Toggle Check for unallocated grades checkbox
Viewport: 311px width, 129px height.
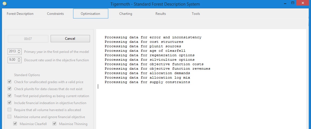10,82
